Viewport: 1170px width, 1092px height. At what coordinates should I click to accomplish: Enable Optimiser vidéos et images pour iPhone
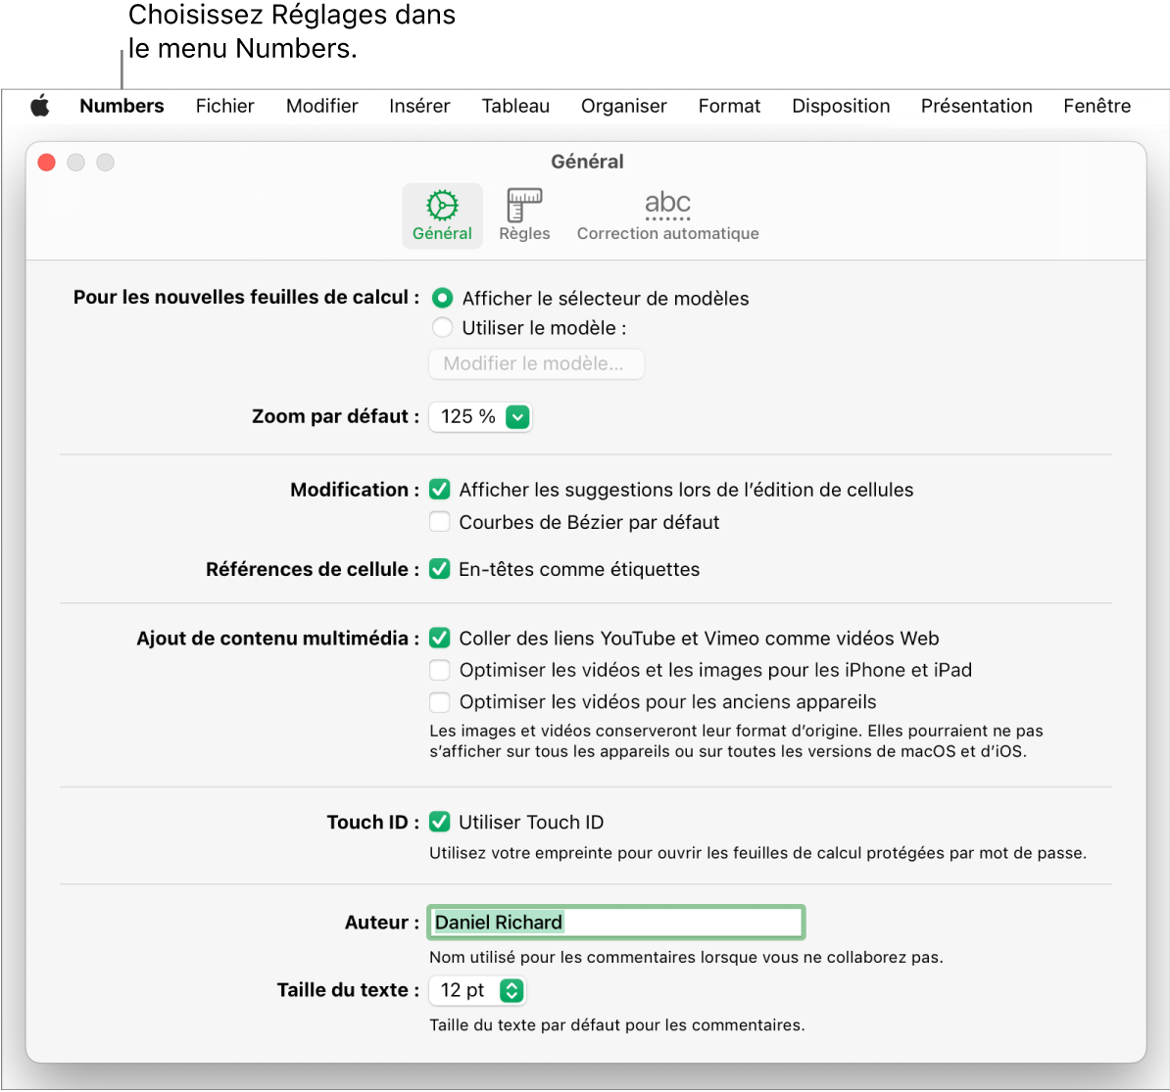coord(440,670)
